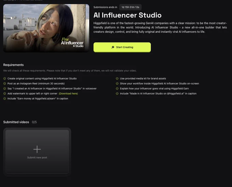Click check icon beside Explain how influencer goes viral
The image size is (232, 187).
117,89
